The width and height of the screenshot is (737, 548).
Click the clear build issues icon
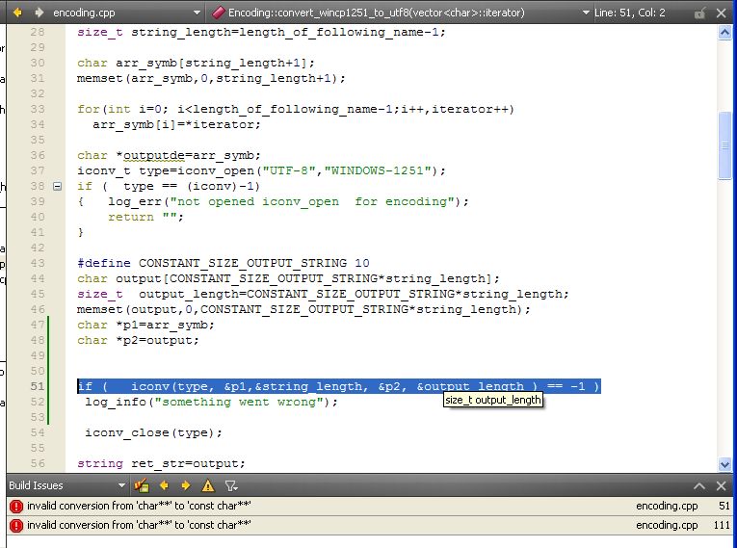[x=141, y=485]
